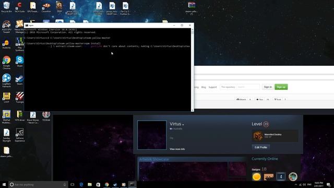Click the GitHub repository search field
This screenshot has height=188, width=334.
(x=240, y=87)
